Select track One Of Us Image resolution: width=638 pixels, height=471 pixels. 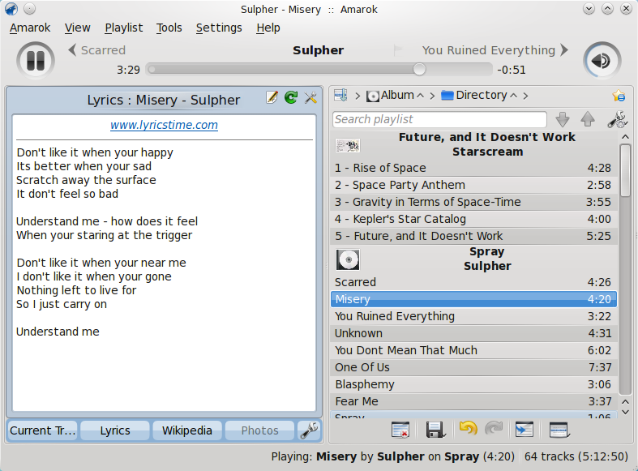click(473, 367)
